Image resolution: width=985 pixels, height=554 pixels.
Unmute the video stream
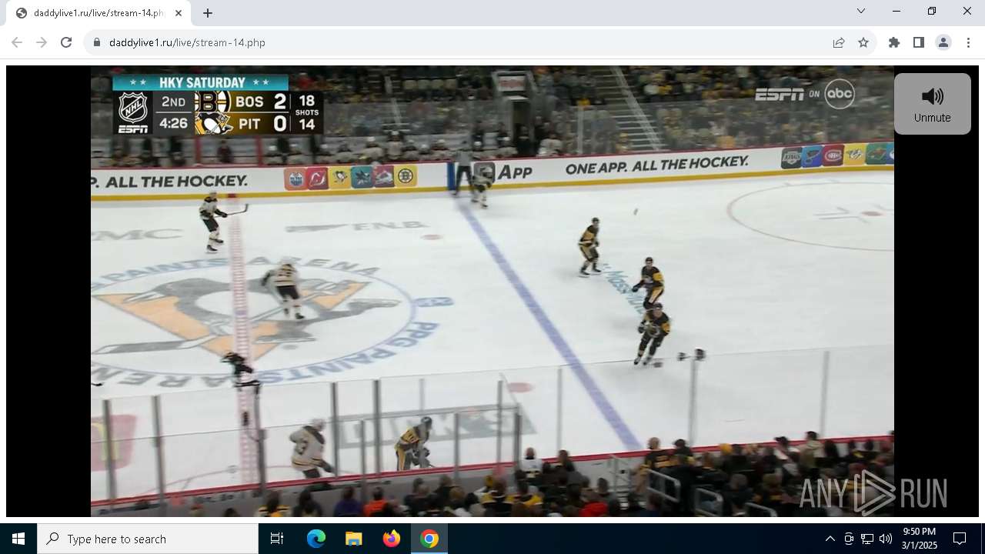tap(932, 104)
